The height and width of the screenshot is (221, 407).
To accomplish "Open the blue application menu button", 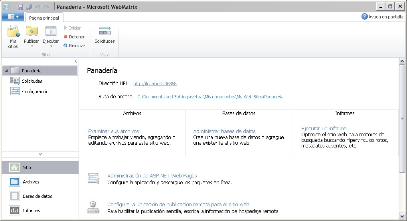I will (x=13, y=17).
